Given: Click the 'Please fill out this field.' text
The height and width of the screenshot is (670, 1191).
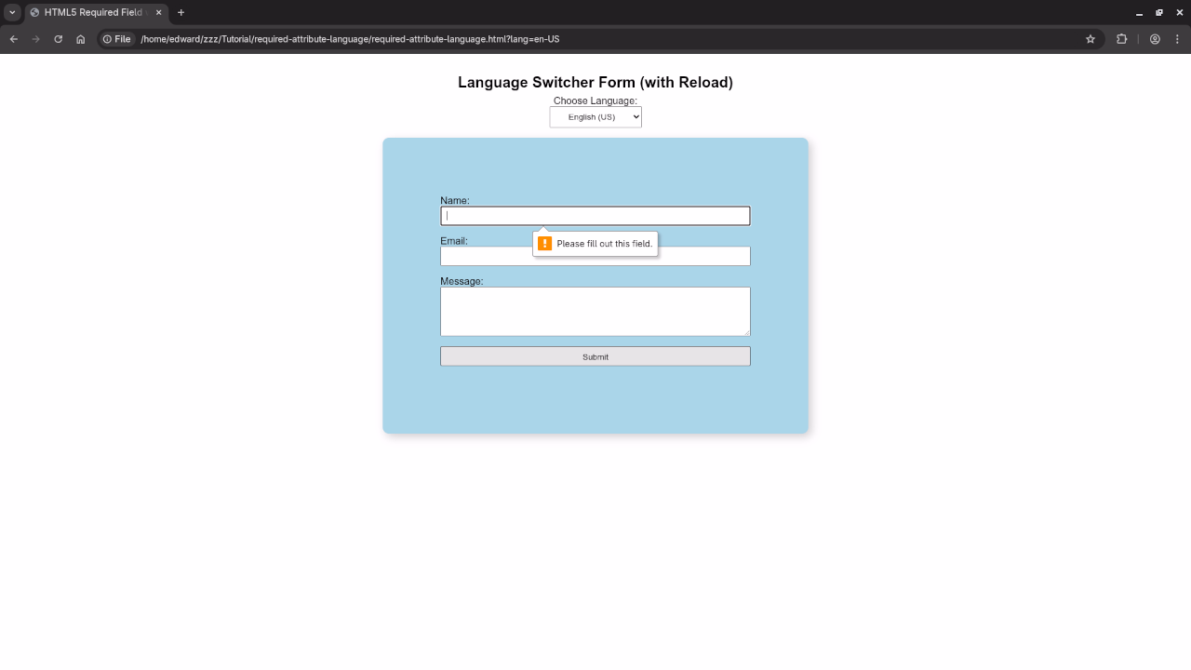Looking at the screenshot, I should pos(605,244).
